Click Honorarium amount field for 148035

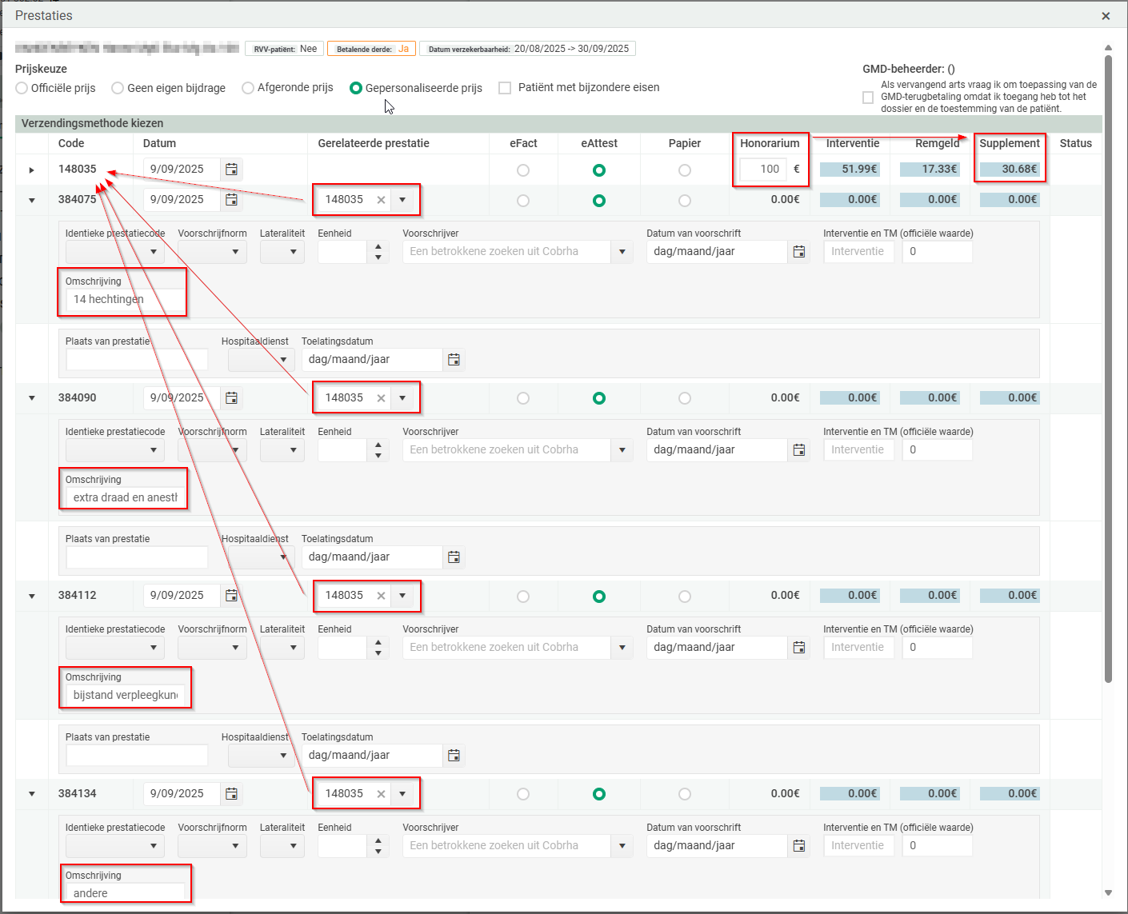point(763,170)
